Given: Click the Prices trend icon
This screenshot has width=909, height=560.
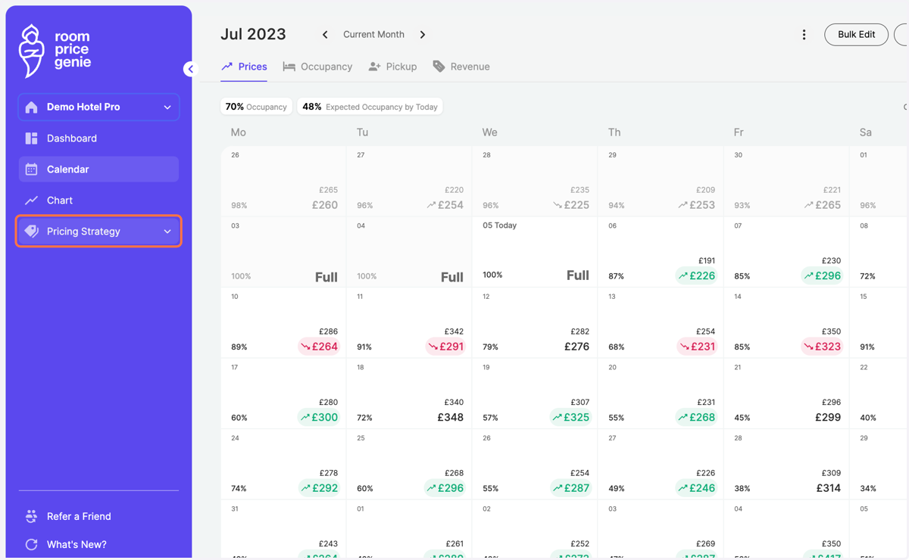Looking at the screenshot, I should tap(227, 67).
